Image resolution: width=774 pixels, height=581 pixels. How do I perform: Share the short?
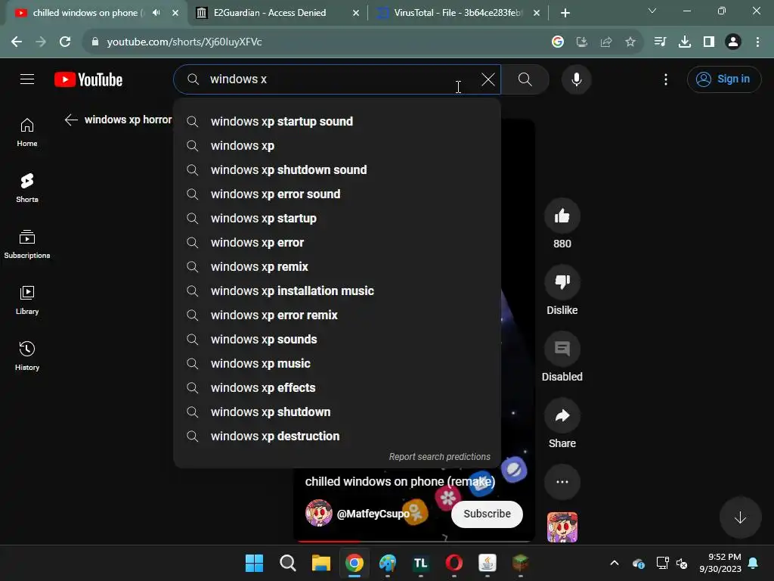pos(562,415)
